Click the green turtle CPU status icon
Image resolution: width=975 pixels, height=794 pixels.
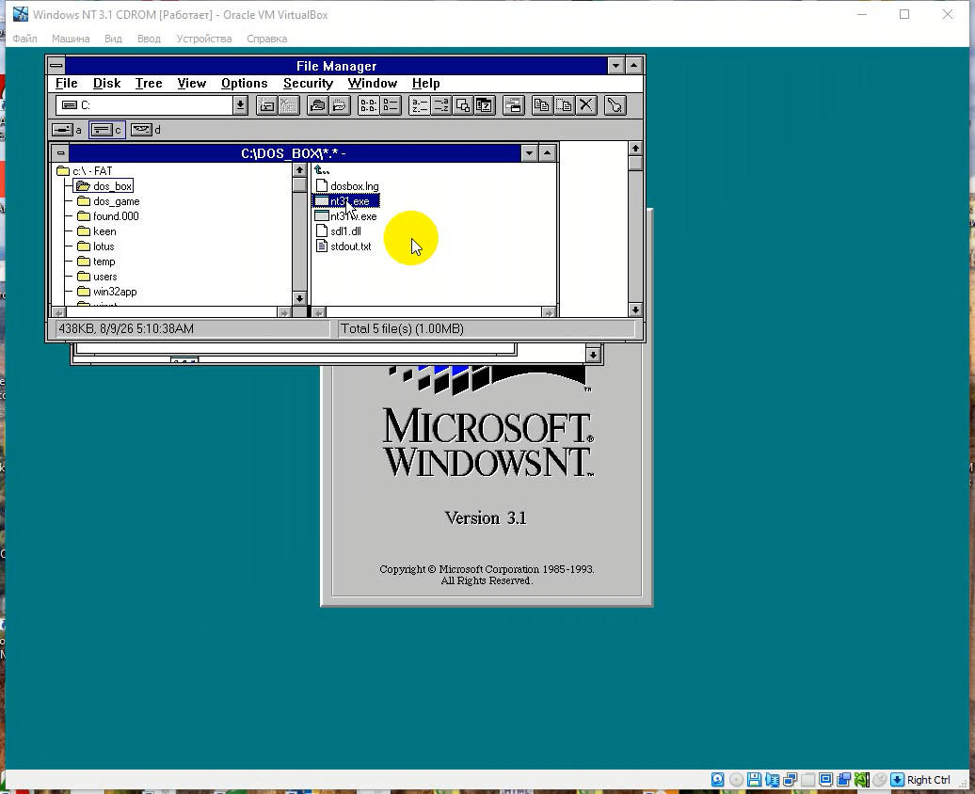(862, 779)
